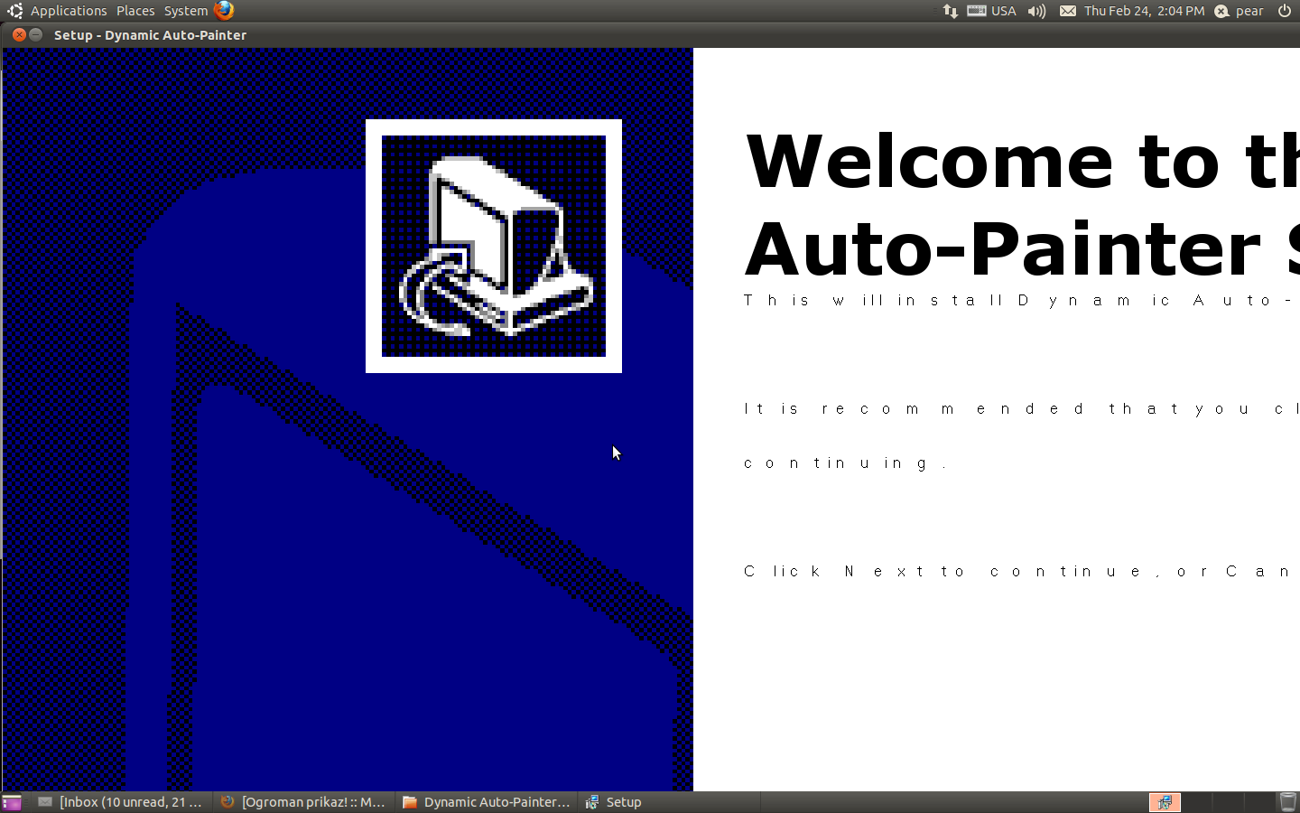Click the setup computer image in the wizard
Image resolution: width=1300 pixels, height=813 pixels.
tap(494, 246)
